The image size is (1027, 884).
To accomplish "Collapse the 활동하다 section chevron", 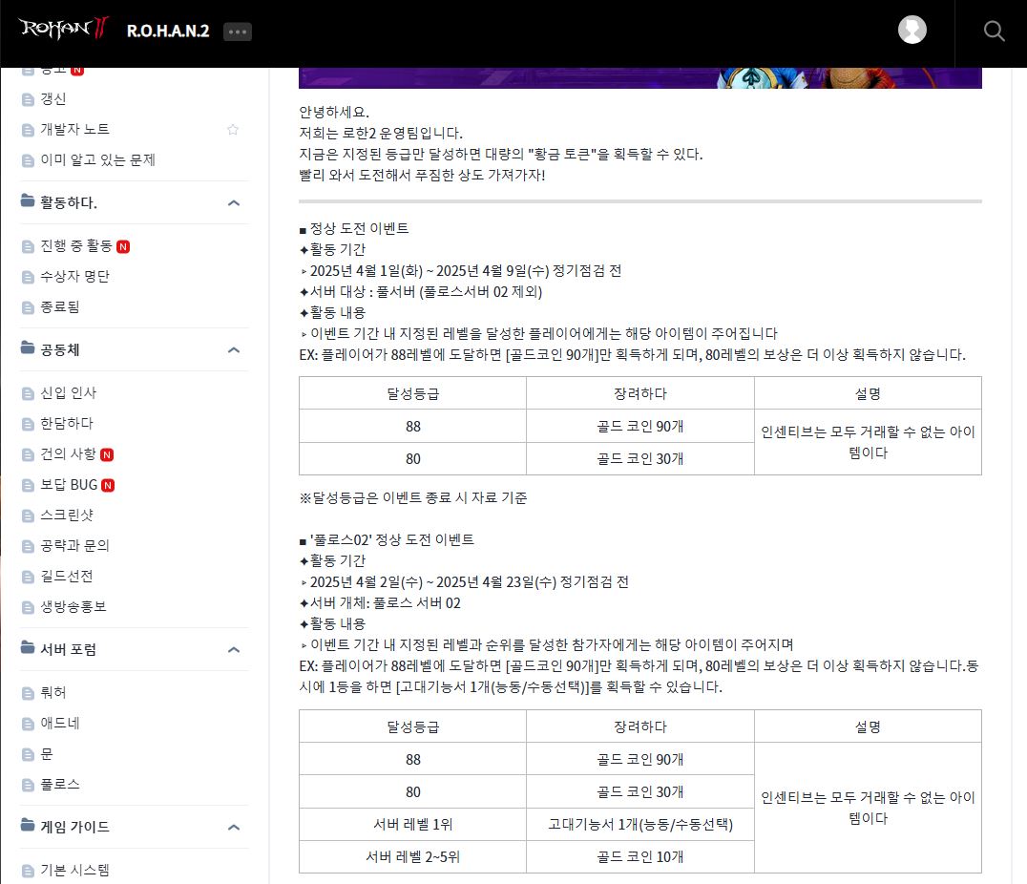I will pyautogui.click(x=234, y=203).
